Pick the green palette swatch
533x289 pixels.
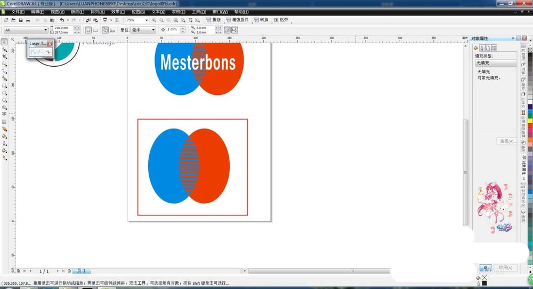(530, 116)
